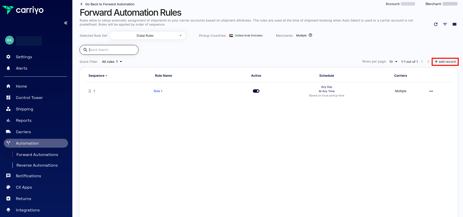The width and height of the screenshot is (463, 217).
Task: Click the Active column header
Action: [x=256, y=75]
